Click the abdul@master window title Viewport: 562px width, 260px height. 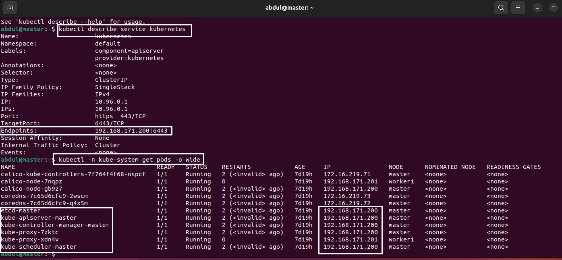289,8
